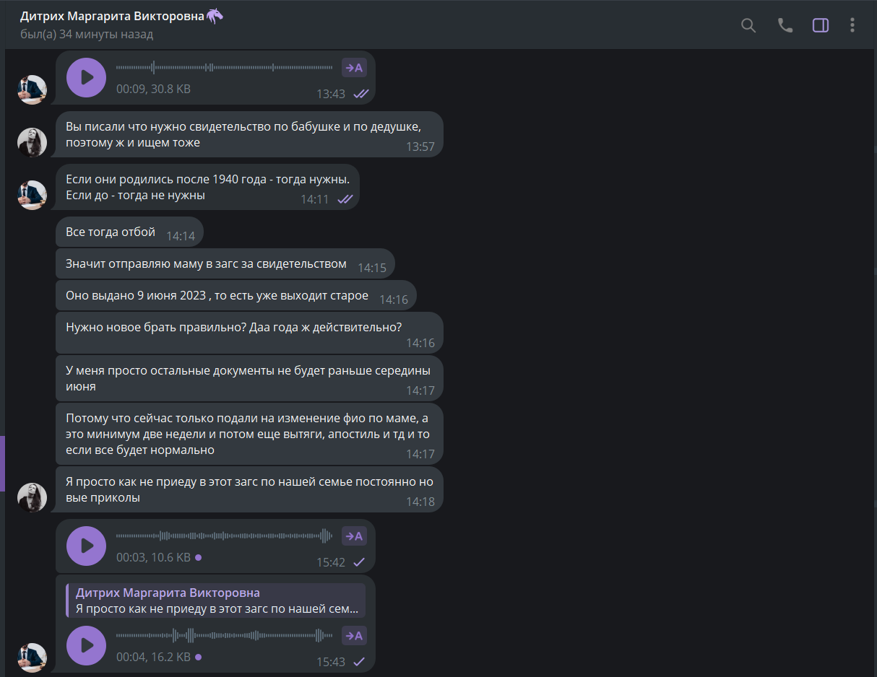Click sender avatar beside the 13:57 message
877x677 pixels.
[x=32, y=142]
